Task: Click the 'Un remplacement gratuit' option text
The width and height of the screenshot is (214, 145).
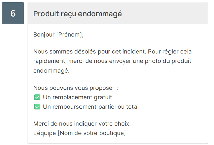Action: [77, 97]
